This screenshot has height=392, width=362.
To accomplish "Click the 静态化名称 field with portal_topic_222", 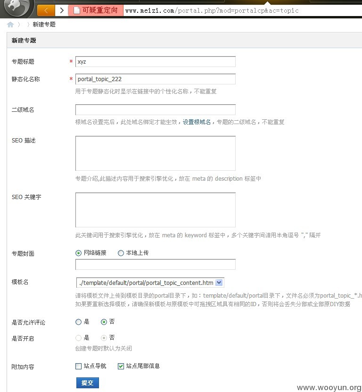I will (x=156, y=79).
